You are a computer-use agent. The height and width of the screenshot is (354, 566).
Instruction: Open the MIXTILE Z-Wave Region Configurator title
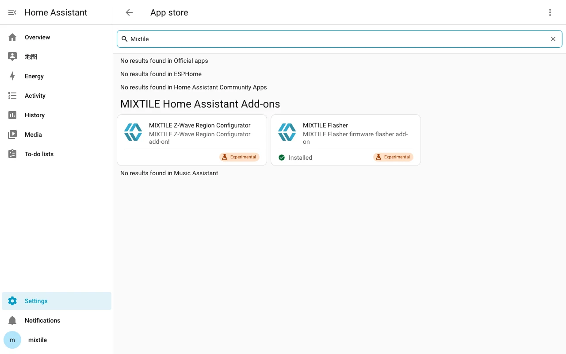(200, 125)
